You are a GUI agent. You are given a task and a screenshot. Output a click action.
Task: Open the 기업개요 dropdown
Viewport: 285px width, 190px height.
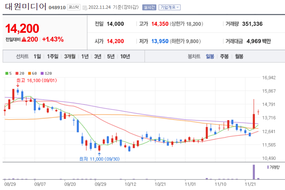click(x=169, y=7)
